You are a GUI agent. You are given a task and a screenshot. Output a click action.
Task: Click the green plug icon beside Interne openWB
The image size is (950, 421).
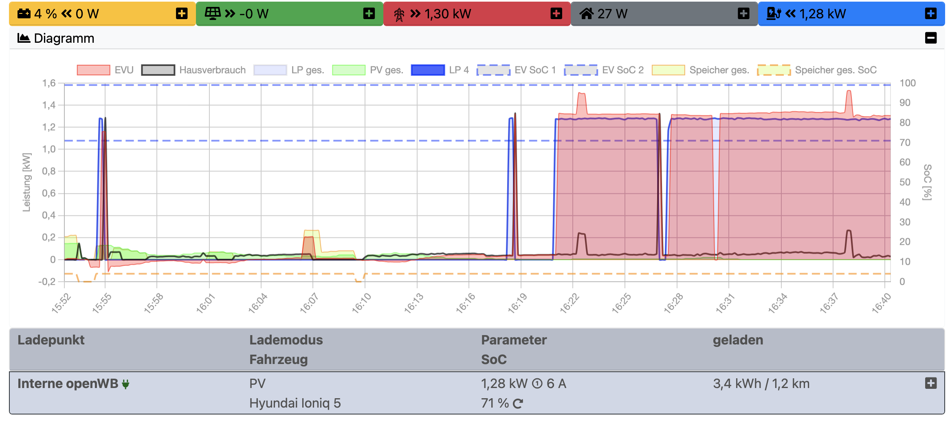pos(125,384)
